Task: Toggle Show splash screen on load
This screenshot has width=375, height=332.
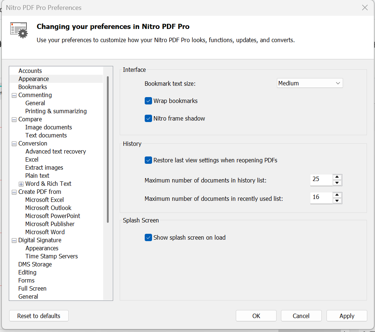Action: point(148,237)
